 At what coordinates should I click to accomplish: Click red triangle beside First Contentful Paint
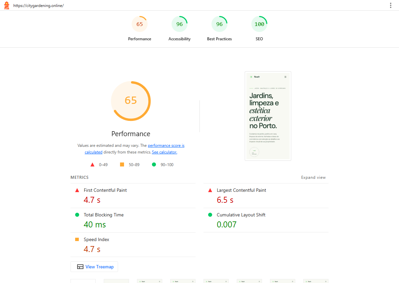tap(77, 190)
